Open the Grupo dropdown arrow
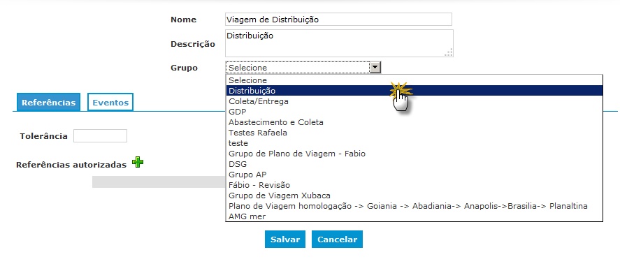The height and width of the screenshot is (273, 620). [375, 68]
